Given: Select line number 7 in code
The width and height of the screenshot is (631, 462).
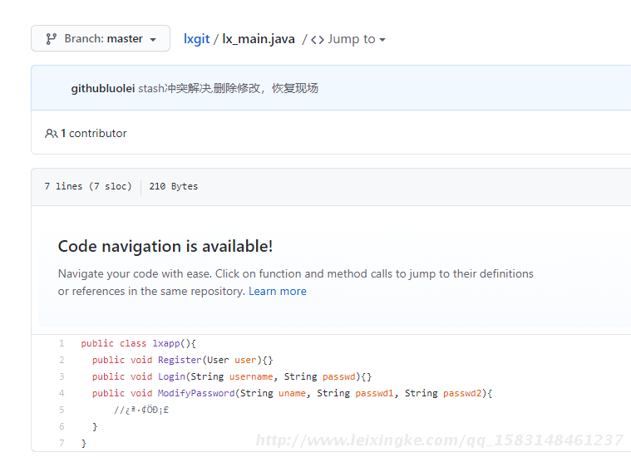Looking at the screenshot, I should tap(62, 443).
